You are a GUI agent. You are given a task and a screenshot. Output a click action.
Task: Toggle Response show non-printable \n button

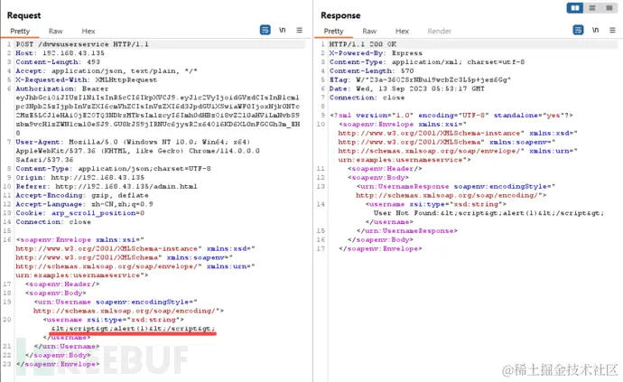(595, 30)
